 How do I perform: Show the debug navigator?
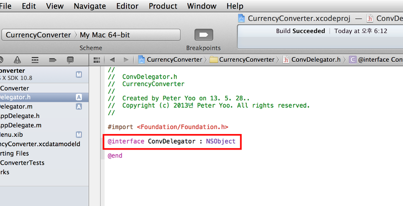click(x=35, y=59)
